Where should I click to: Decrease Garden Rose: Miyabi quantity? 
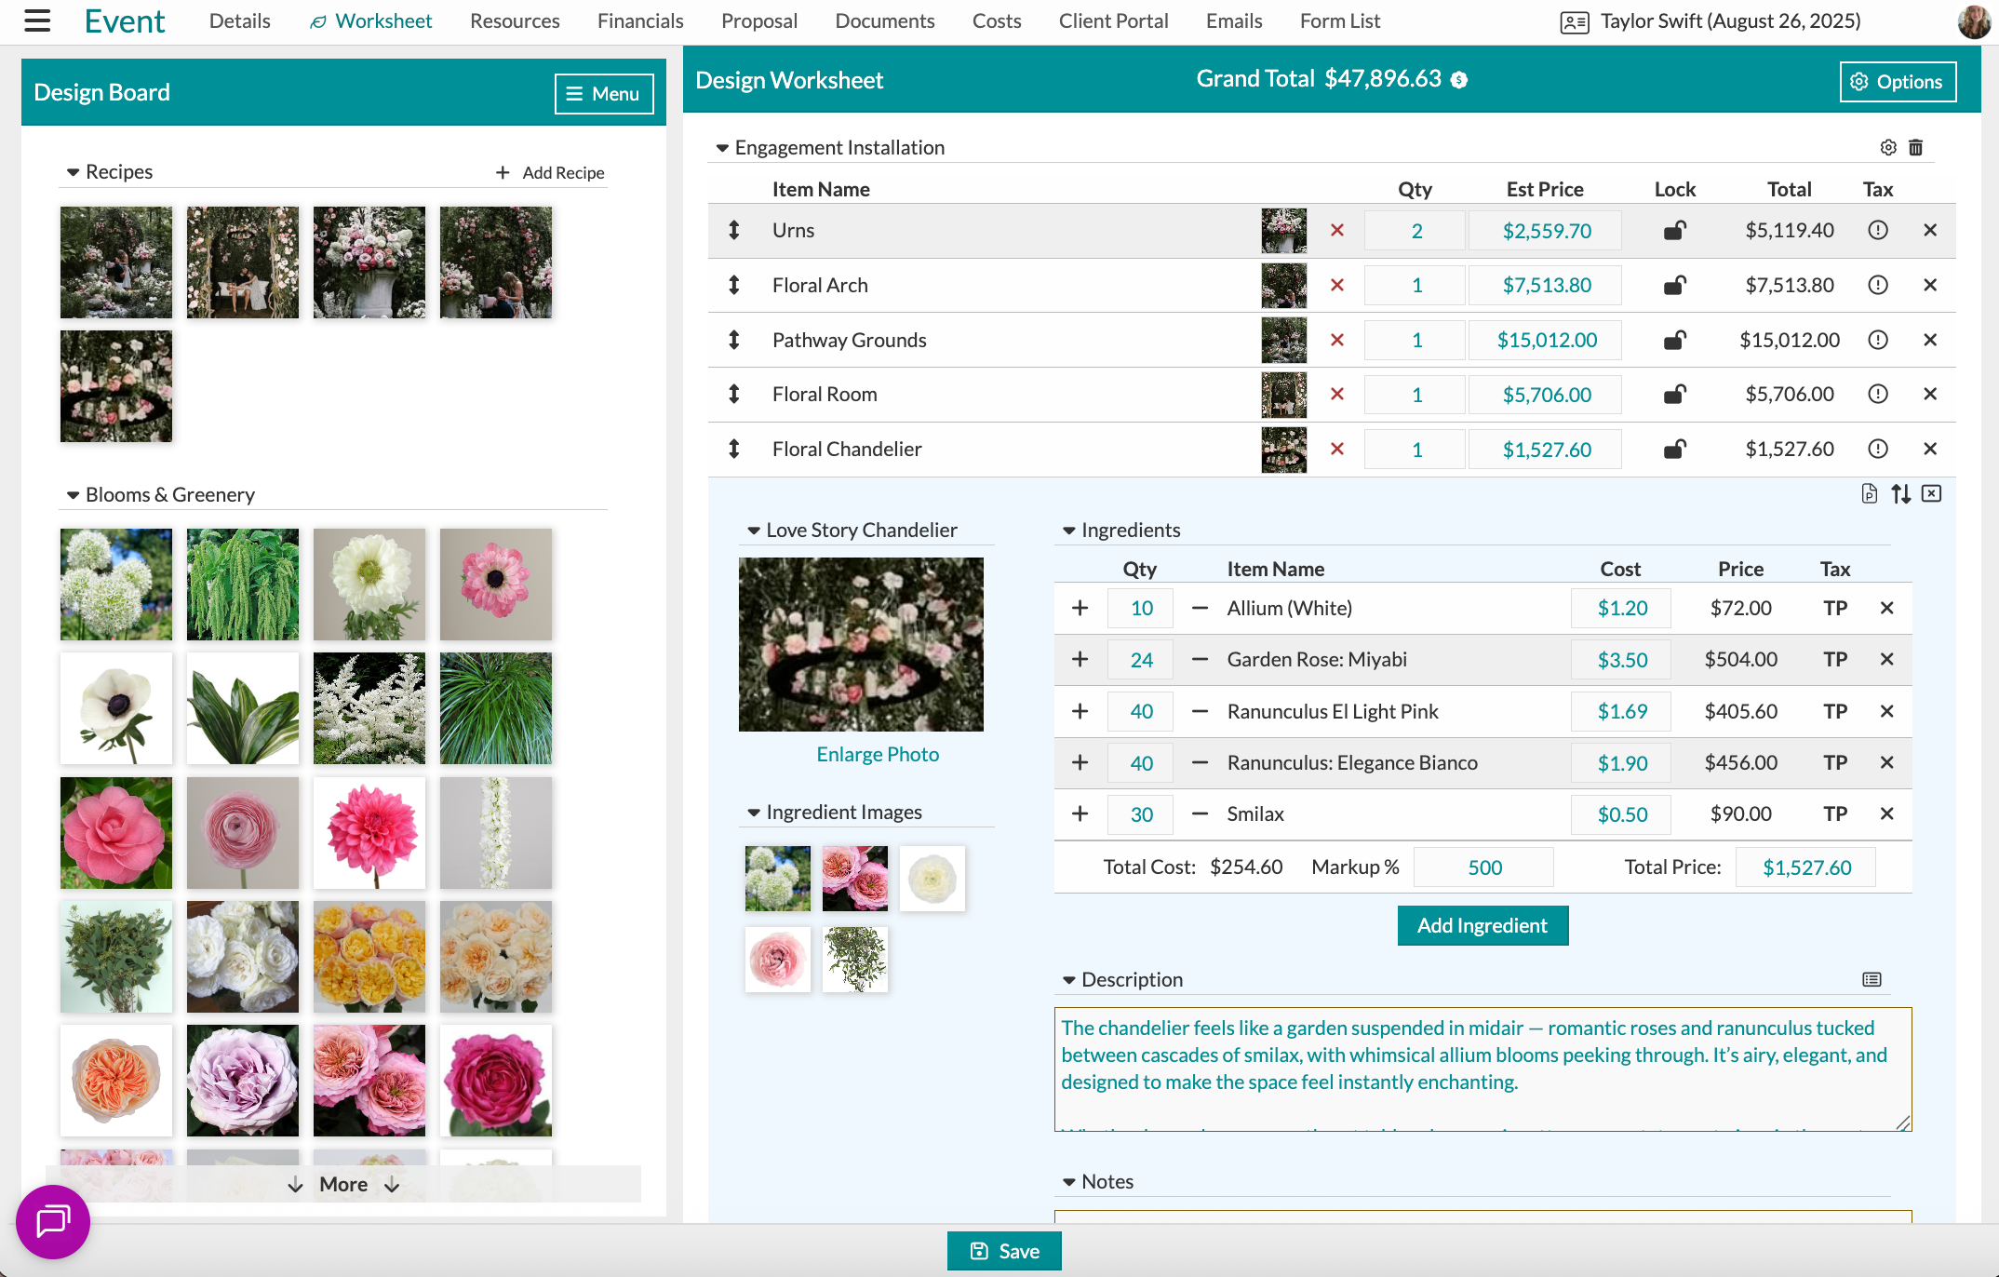point(1201,659)
